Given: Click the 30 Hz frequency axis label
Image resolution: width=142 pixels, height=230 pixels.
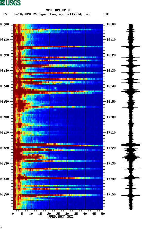Looking at the screenshot, I should click(x=67, y=213).
